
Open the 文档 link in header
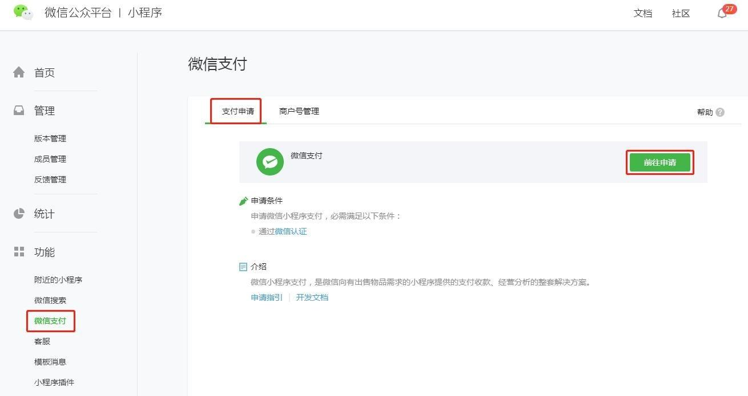pos(643,13)
